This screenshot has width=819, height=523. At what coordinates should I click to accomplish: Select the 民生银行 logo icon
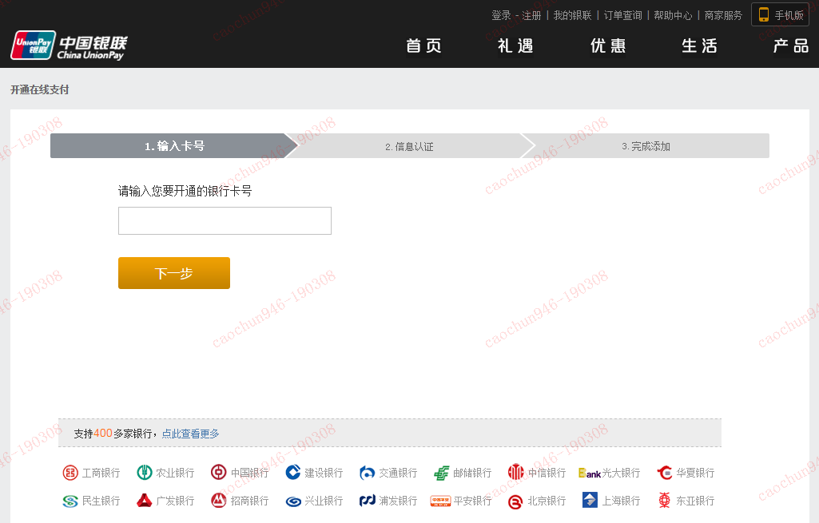[x=70, y=501]
